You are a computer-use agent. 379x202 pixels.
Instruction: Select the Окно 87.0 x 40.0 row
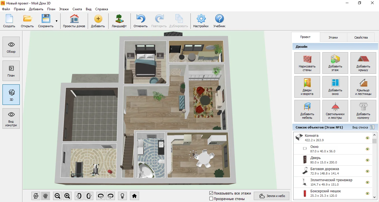tap(333, 149)
